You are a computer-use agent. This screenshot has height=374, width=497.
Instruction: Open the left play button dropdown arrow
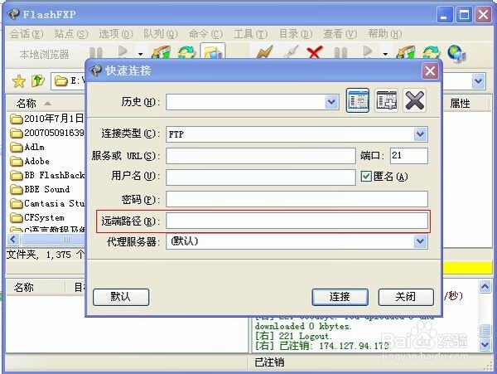(x=141, y=54)
